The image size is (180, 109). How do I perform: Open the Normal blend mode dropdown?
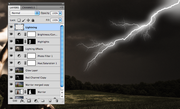click(25, 13)
